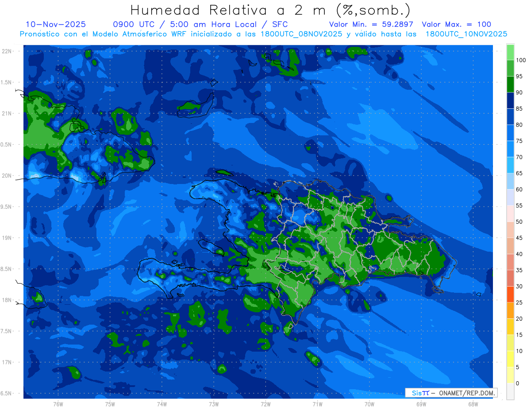Click the "22N" latitude label
This screenshot has height=410, width=531.
pos(7,51)
